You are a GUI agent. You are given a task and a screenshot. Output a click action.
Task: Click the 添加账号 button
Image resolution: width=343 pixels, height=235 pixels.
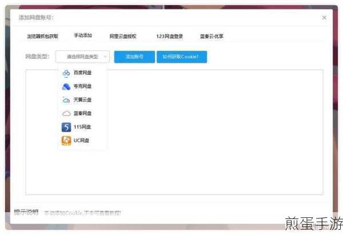coord(134,57)
